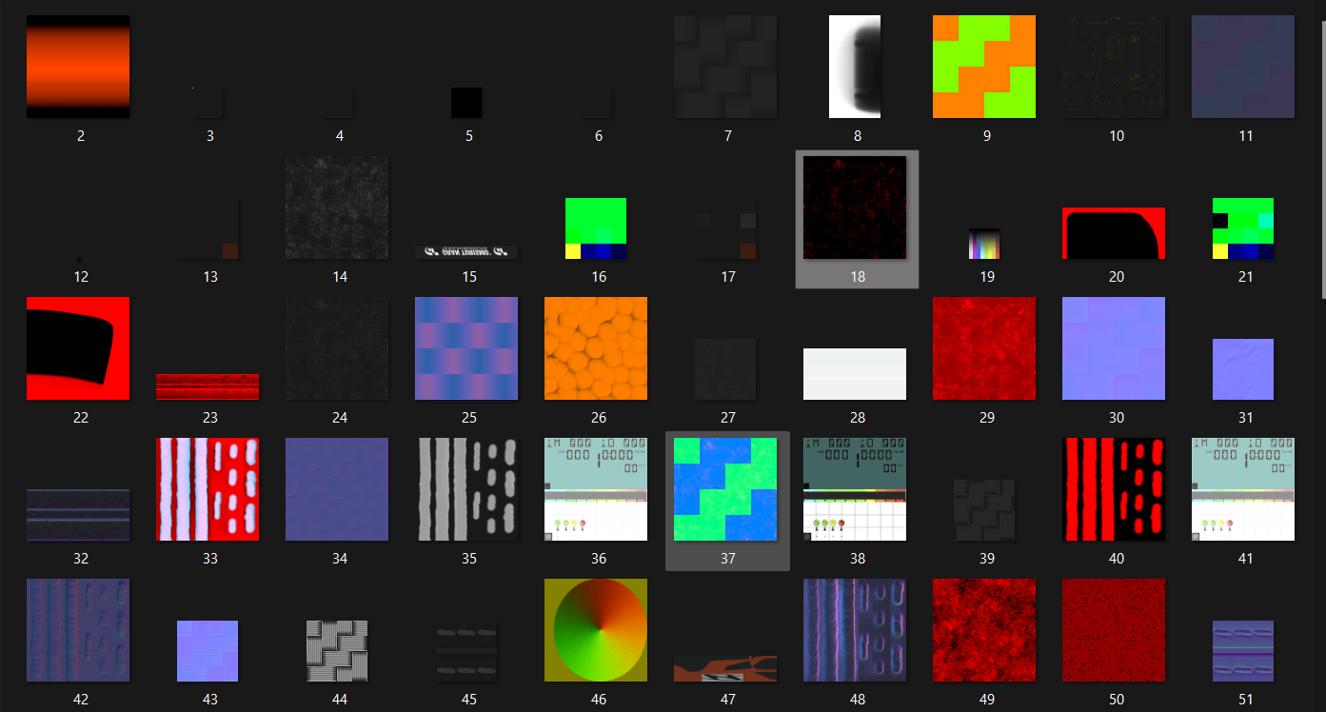Click the green and blue block texture 16

pos(596,228)
